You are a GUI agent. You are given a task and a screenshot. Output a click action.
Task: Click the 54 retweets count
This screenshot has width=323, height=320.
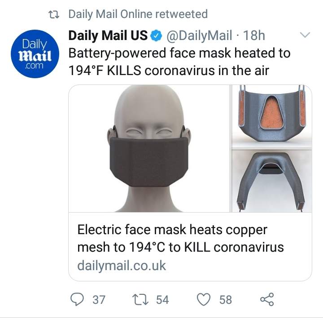coord(162,300)
